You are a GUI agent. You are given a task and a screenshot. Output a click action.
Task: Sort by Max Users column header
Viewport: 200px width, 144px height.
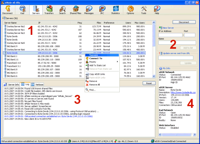pos(139,23)
